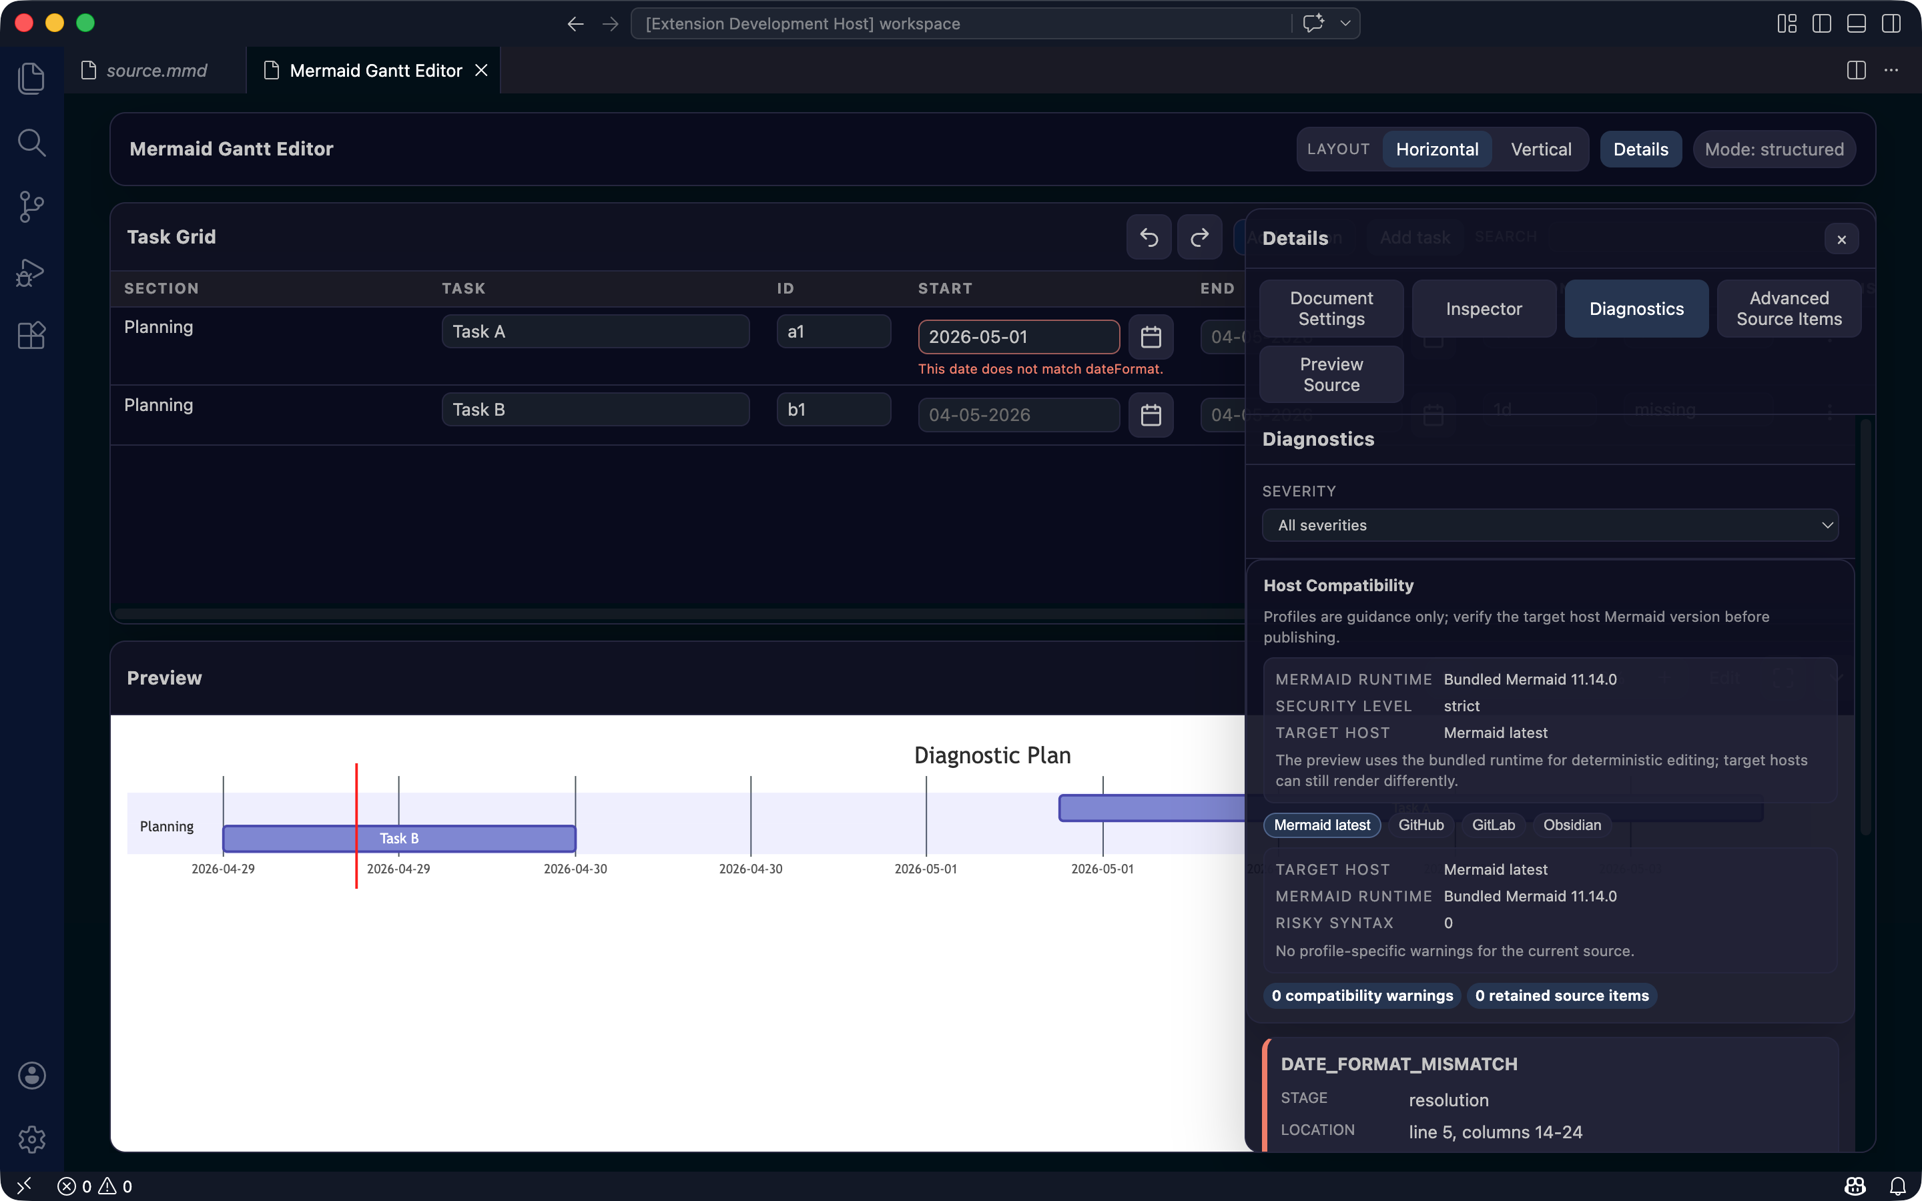Switch to the Inspector tab
1922x1201 pixels.
coord(1484,309)
